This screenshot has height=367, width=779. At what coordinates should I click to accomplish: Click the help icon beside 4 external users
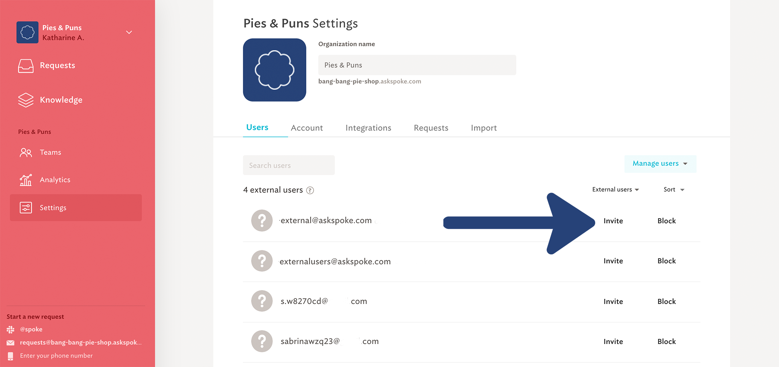tap(310, 190)
